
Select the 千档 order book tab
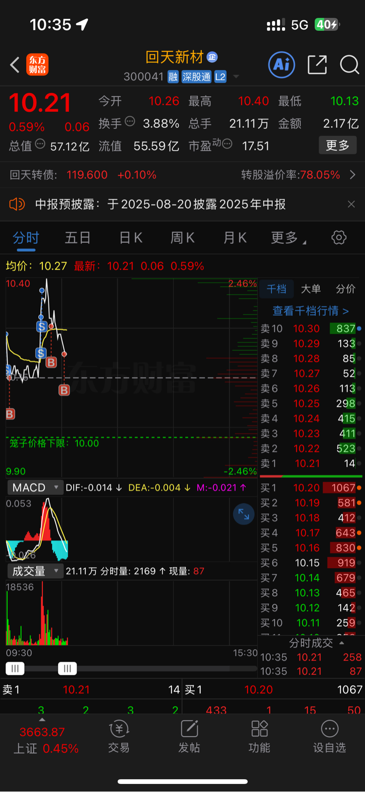[277, 289]
